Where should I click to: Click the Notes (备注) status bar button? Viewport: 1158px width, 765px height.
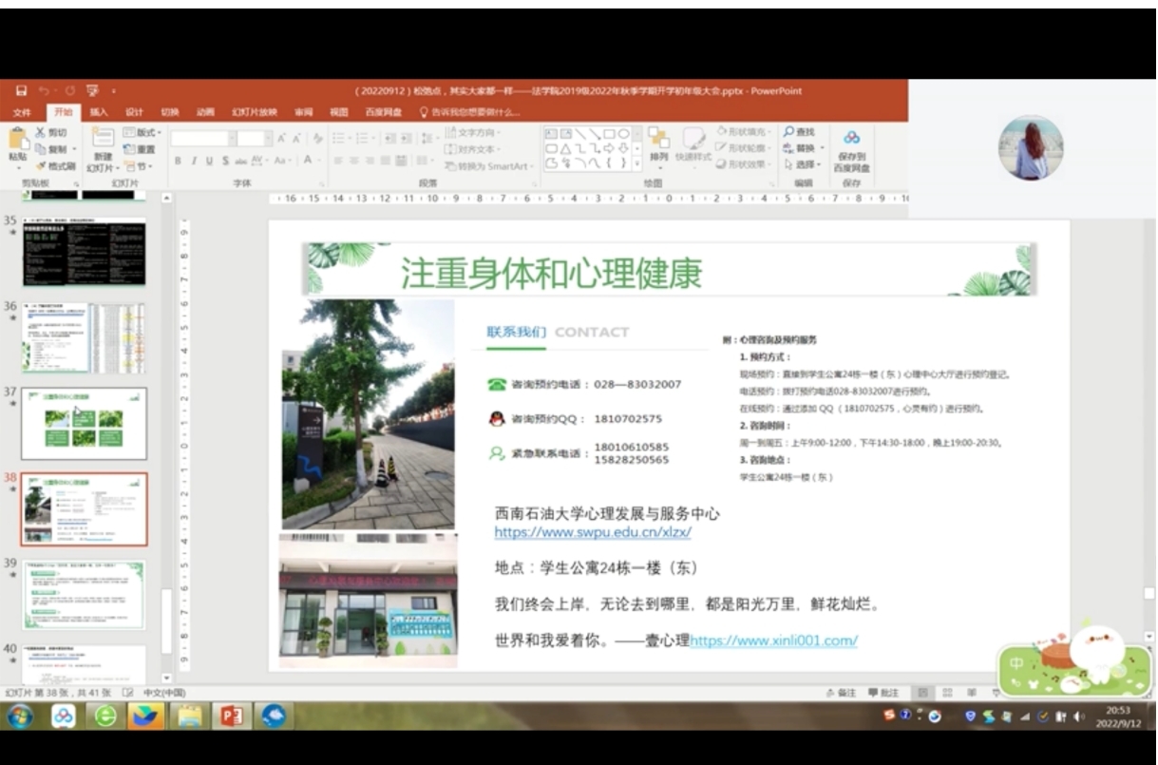tap(841, 693)
